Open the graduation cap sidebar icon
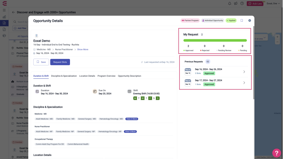 point(4,36)
